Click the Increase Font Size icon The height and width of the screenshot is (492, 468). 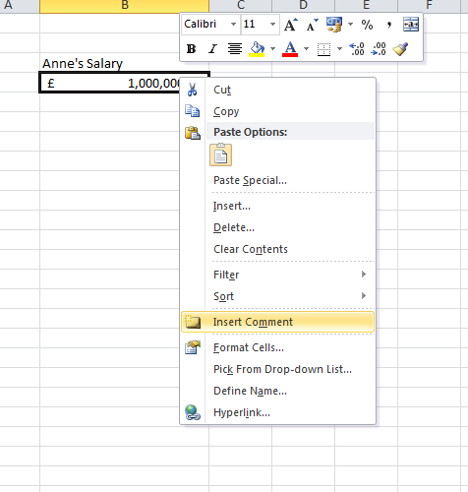(291, 25)
